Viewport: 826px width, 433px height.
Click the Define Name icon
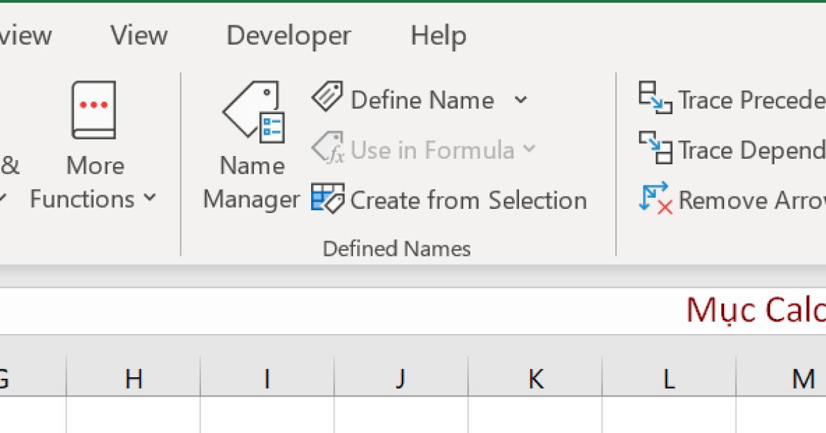[x=328, y=98]
